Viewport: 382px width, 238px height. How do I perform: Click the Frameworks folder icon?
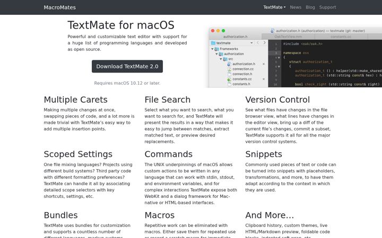click(x=216, y=49)
